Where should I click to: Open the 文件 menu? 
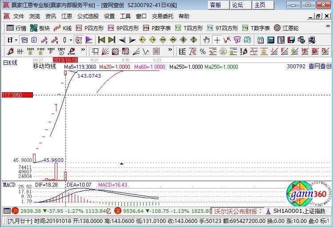click(x=19, y=16)
